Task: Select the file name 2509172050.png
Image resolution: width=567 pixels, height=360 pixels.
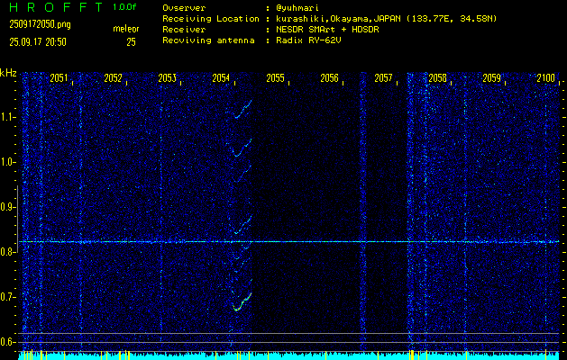Action: 41,24
